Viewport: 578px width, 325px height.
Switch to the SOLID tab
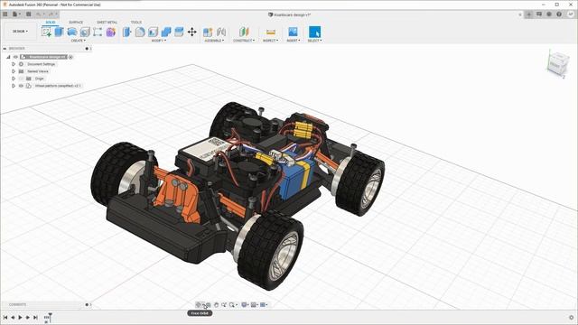51,22
